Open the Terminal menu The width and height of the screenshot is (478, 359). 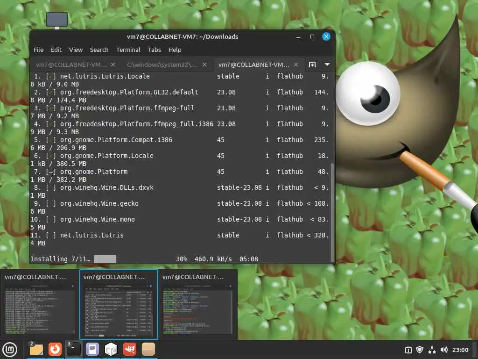128,50
